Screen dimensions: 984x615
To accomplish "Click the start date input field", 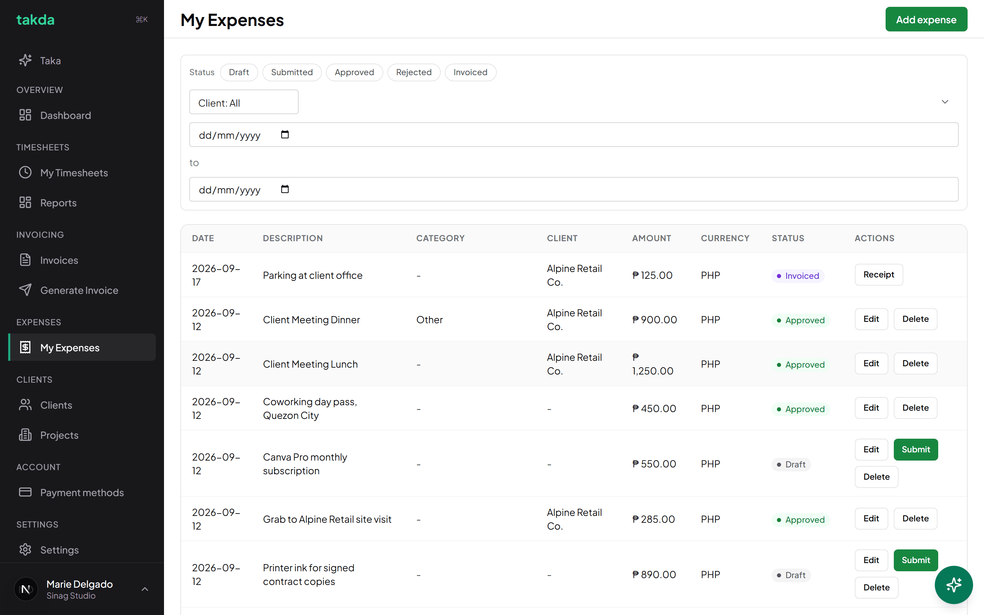I will pyautogui.click(x=574, y=135).
